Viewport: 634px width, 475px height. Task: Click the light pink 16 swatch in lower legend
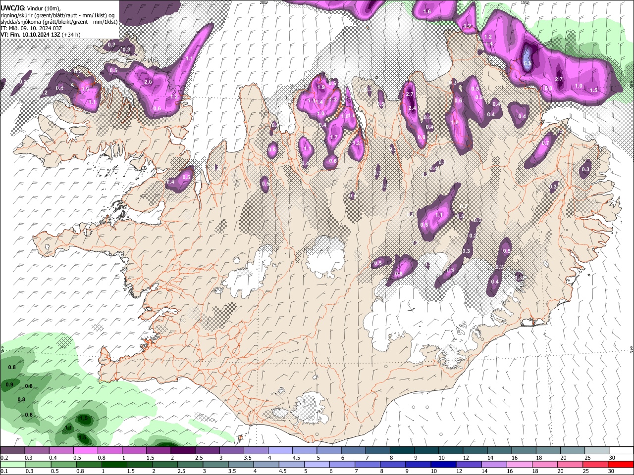tap(519, 465)
